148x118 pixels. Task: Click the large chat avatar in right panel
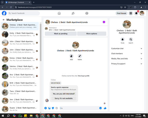127,24
